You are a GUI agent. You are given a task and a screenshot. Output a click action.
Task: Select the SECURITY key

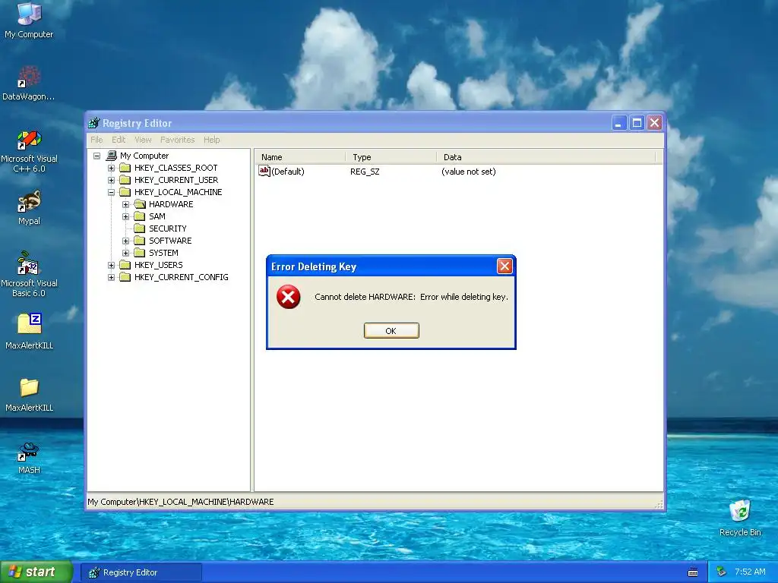[168, 228]
